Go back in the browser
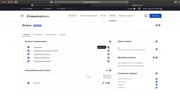The width and height of the screenshot is (180, 101). coord(9,2)
